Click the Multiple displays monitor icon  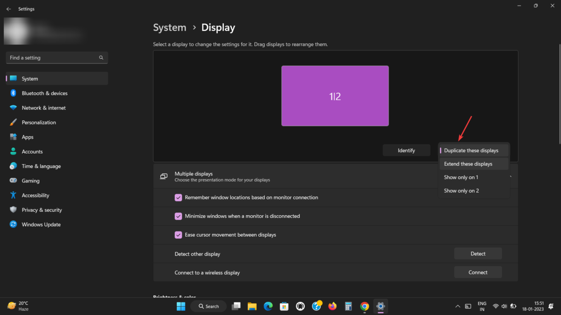[x=164, y=176]
